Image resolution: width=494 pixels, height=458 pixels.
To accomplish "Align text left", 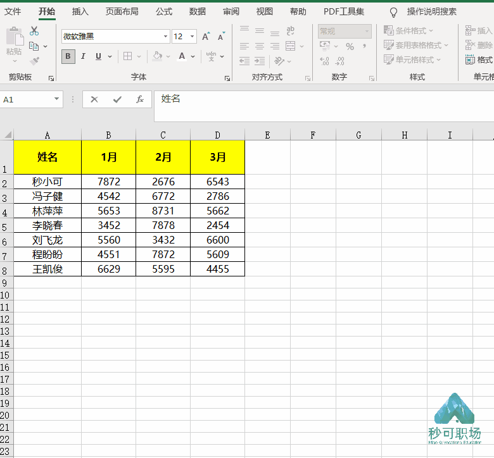I will point(244,46).
